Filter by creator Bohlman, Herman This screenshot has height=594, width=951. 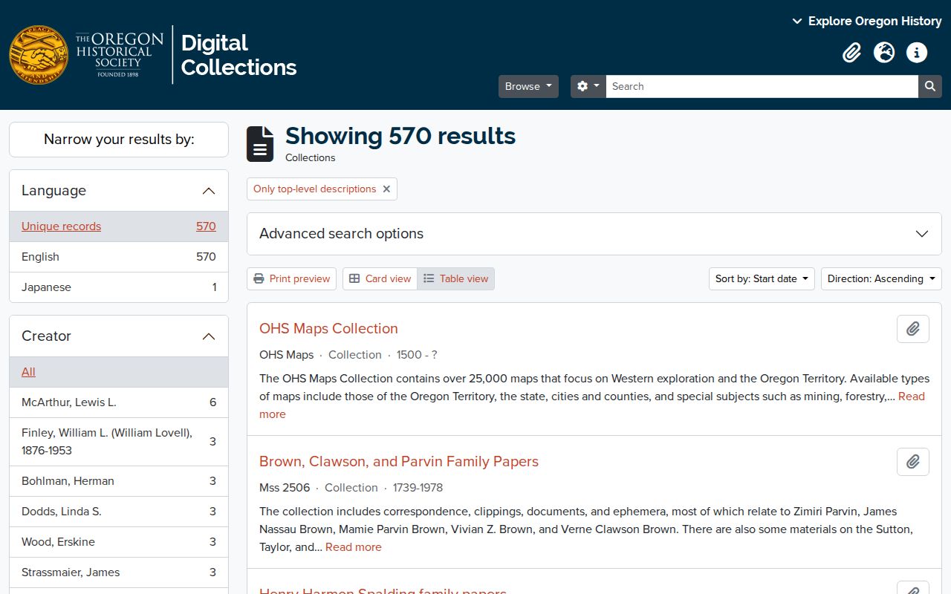(119, 481)
